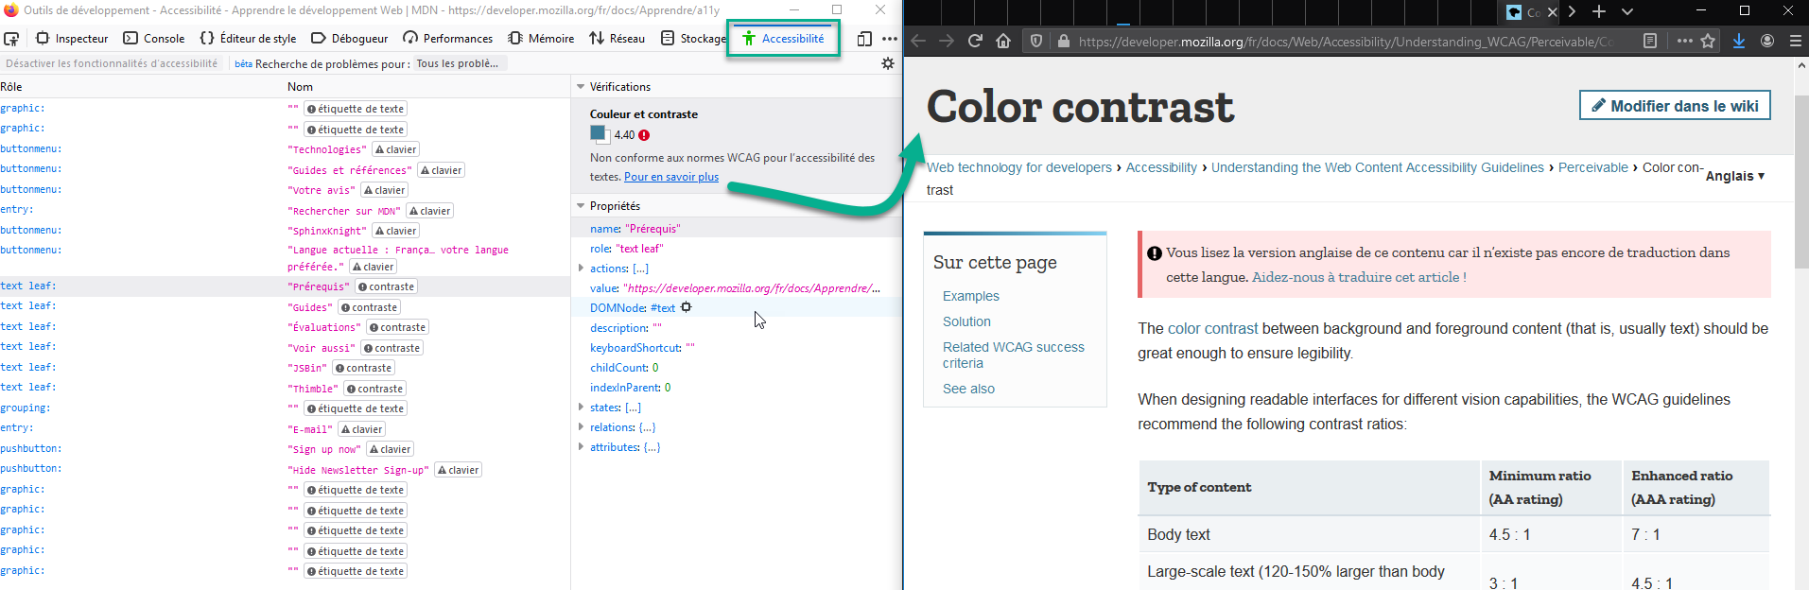Jump to "See also" in the sidebar
1809x590 pixels.
pyautogui.click(x=968, y=389)
